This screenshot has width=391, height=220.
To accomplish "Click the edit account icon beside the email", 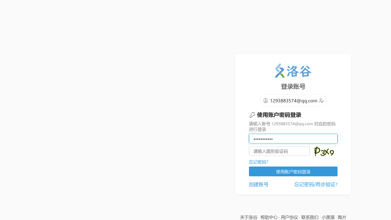I will coord(321,101).
